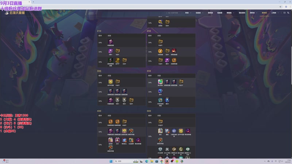Expand the 阵容 dropdown in the navigation bar
This screenshot has height=164, width=292.
pyautogui.click(x=188, y=13)
